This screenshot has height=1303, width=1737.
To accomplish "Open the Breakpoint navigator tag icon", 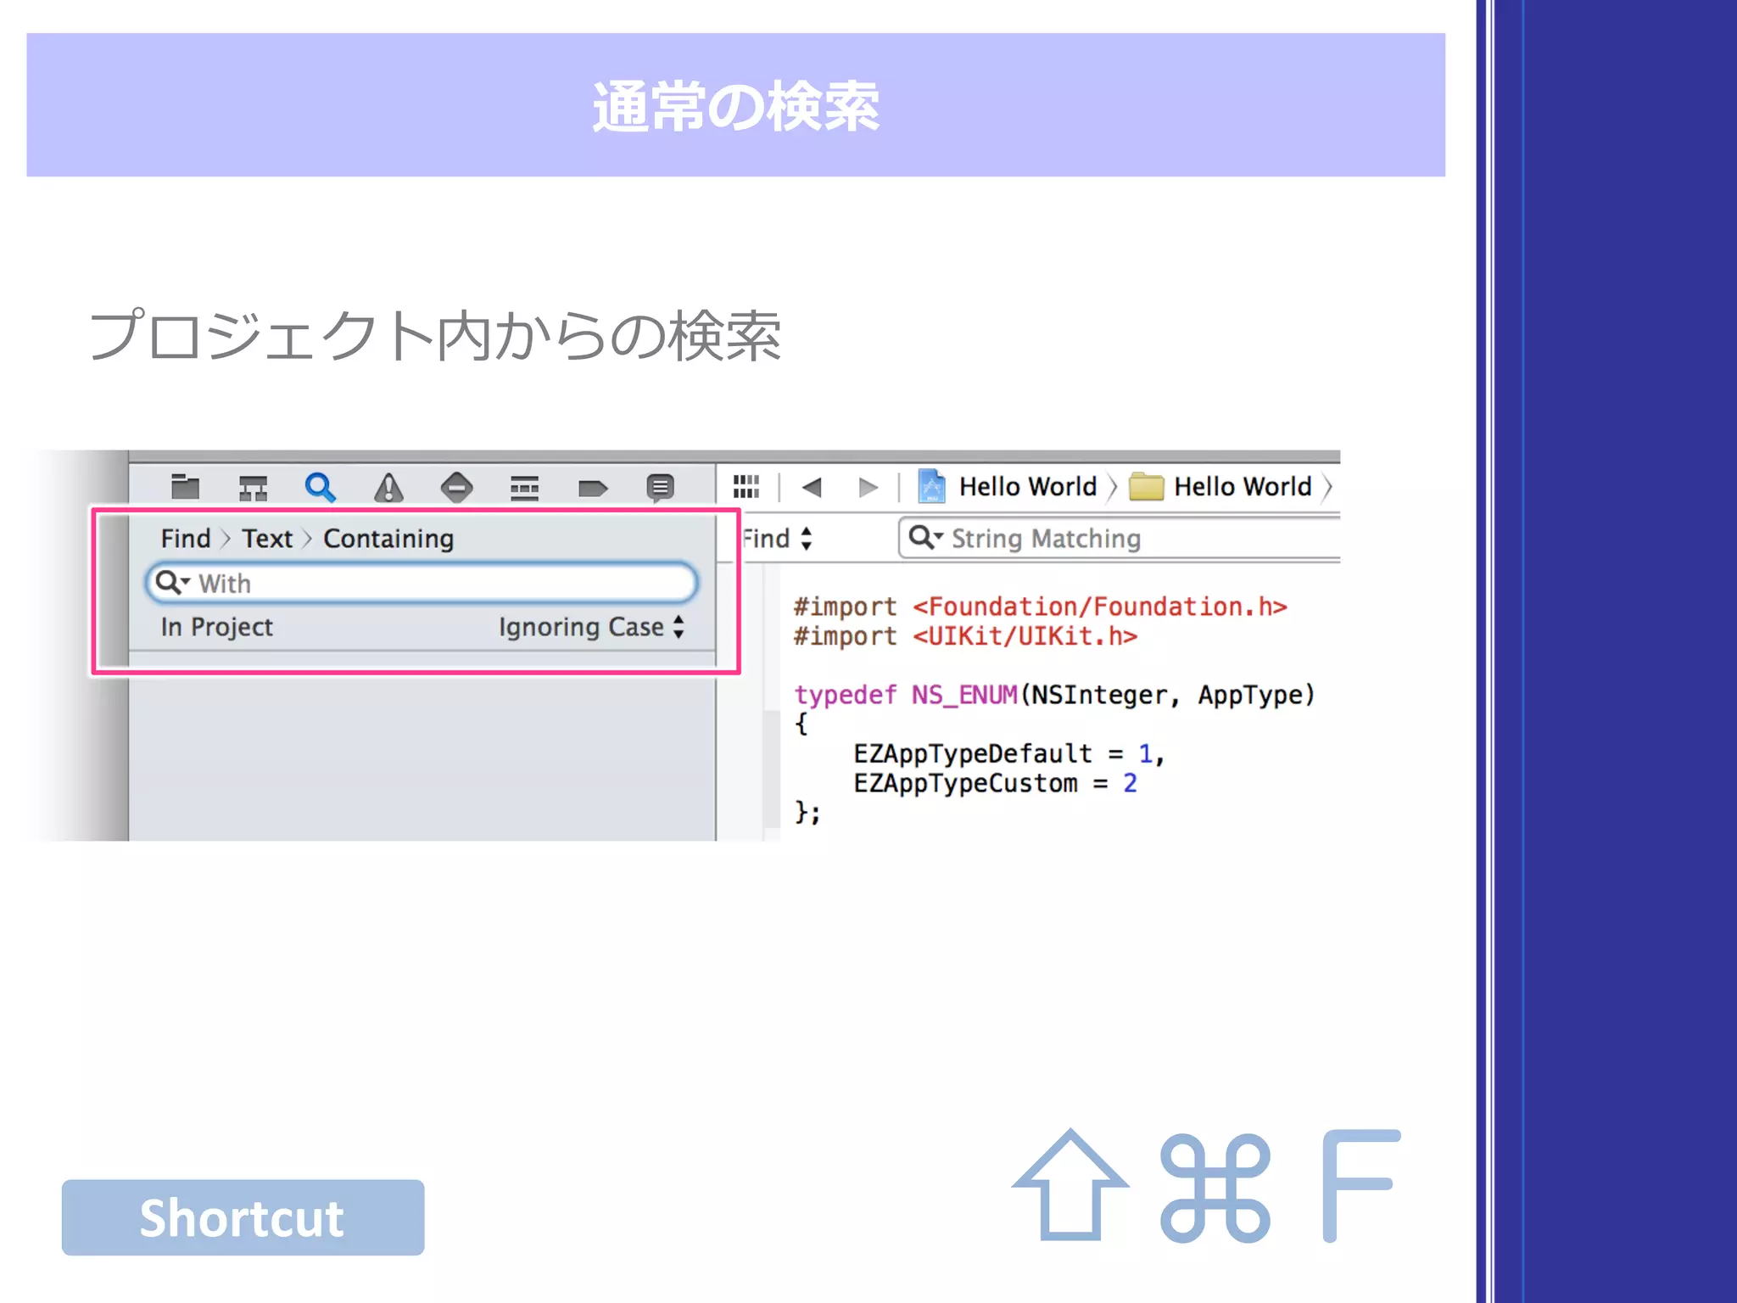I will point(592,488).
